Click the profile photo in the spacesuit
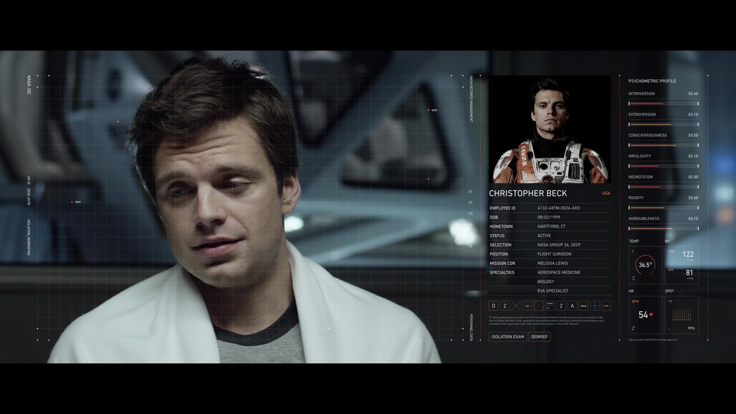 point(549,129)
